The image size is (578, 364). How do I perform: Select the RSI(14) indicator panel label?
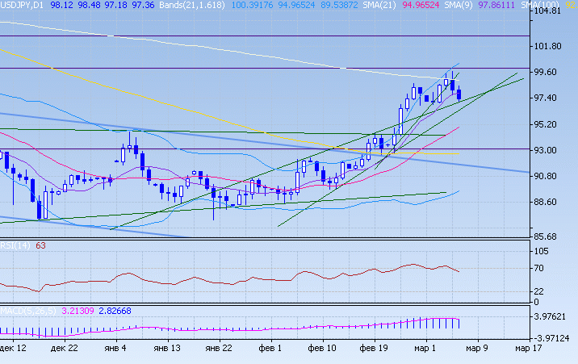pyautogui.click(x=15, y=245)
